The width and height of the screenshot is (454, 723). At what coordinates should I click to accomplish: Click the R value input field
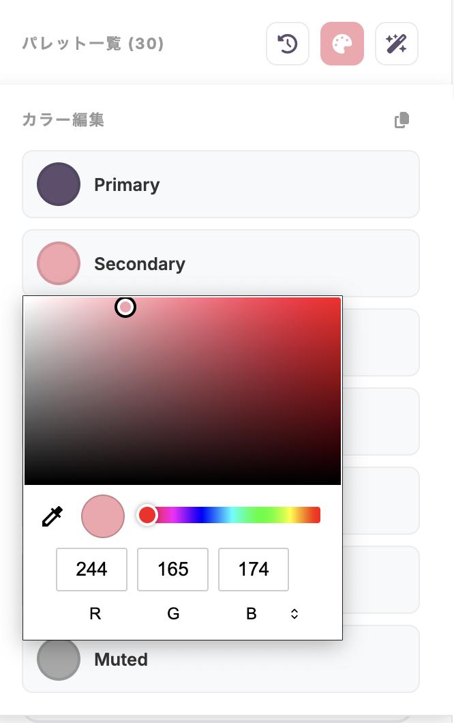pos(91,569)
